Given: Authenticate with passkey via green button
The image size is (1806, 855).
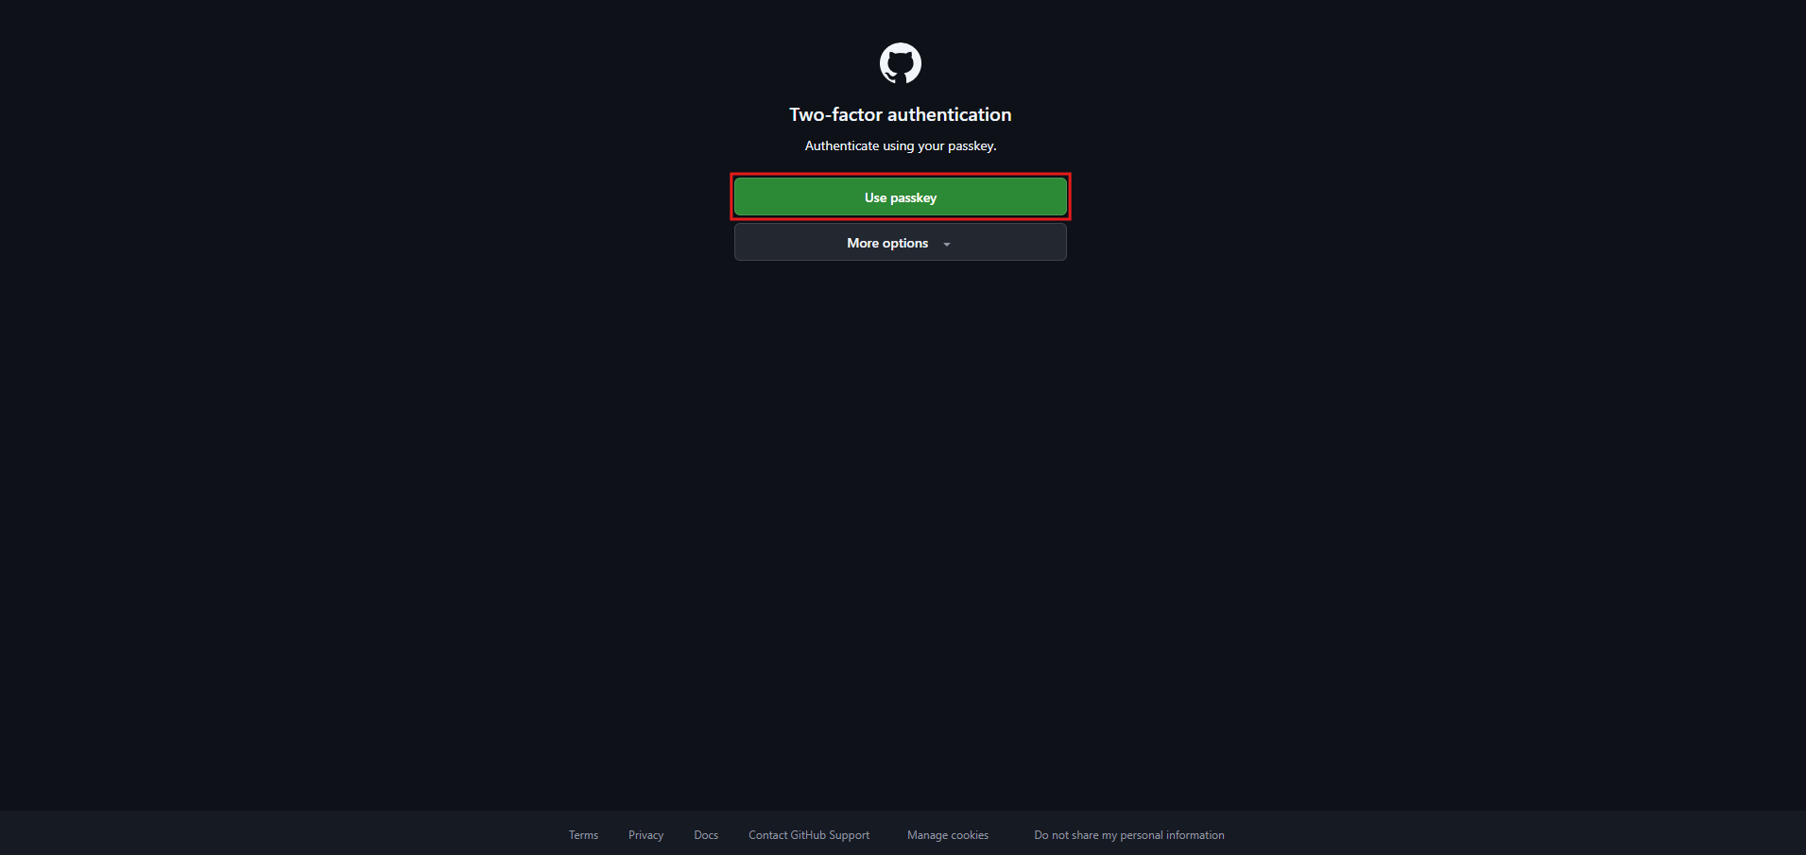Looking at the screenshot, I should coord(900,197).
